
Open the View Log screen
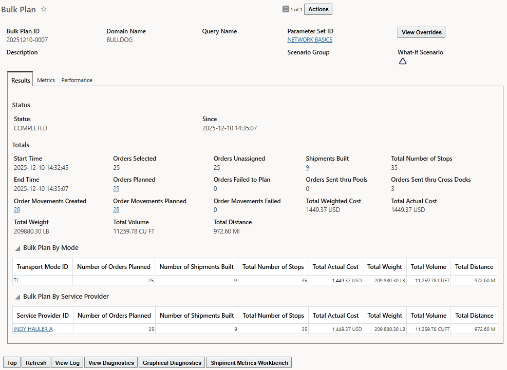(x=67, y=362)
